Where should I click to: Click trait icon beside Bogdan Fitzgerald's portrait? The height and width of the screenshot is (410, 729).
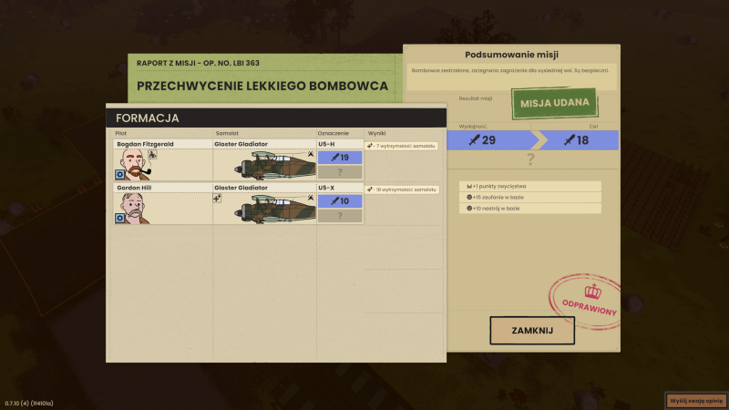(152, 154)
